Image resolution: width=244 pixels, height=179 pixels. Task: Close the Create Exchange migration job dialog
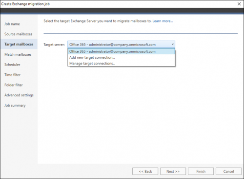[239, 4]
